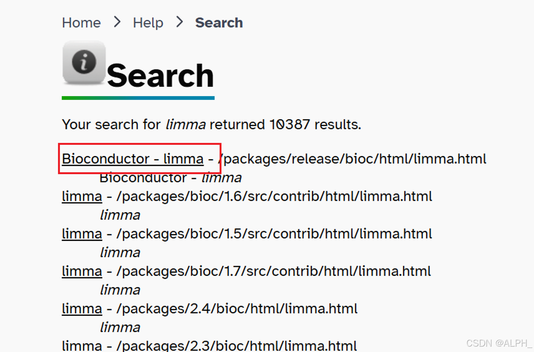Click the chevron between Home and Help
This screenshot has width=534, height=352.
tap(117, 22)
